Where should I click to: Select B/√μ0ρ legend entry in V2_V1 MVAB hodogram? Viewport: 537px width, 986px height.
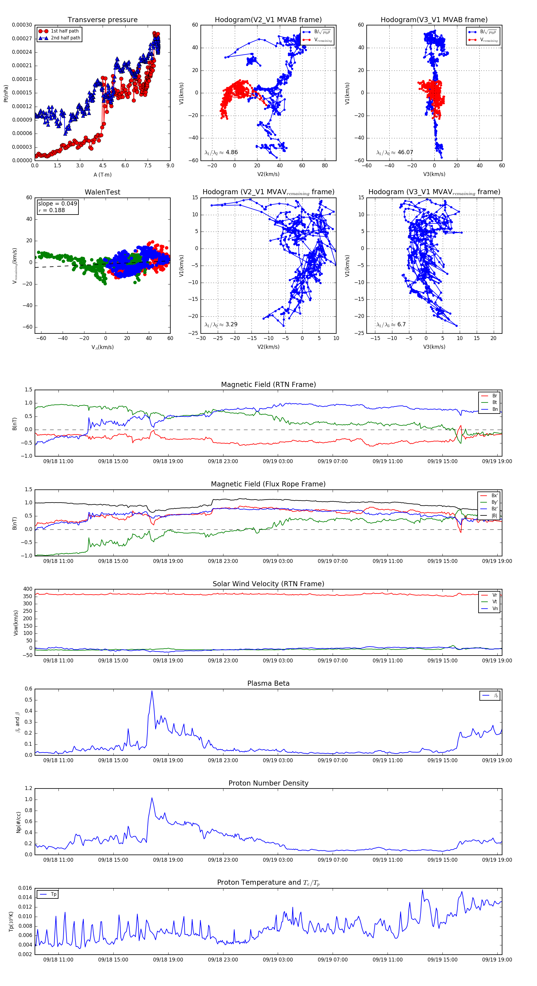coord(317,32)
